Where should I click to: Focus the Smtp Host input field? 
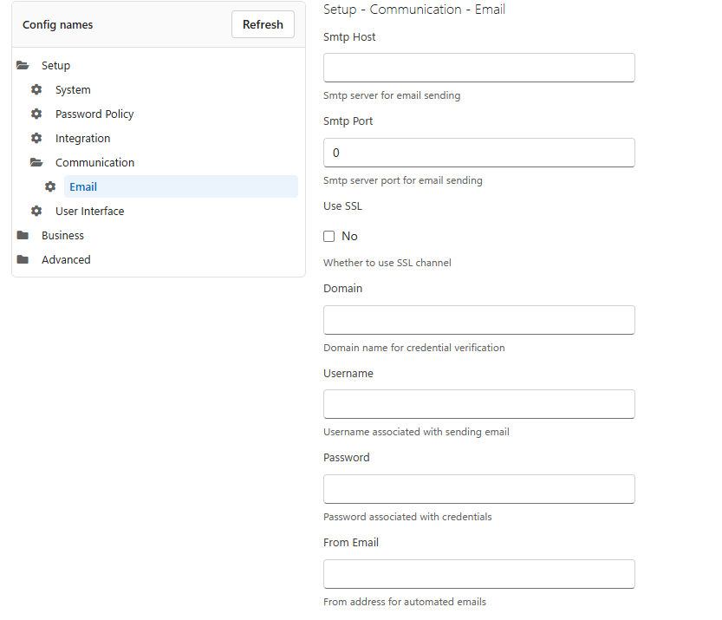tap(478, 68)
